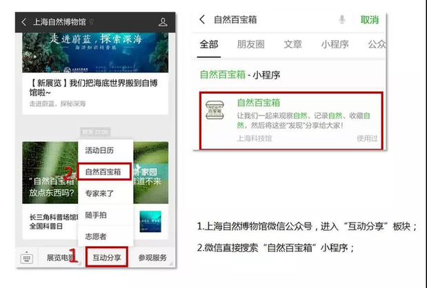This screenshot has width=427, height=288.
Task: Choose 活动日历 from popup menu
Action: (x=106, y=150)
